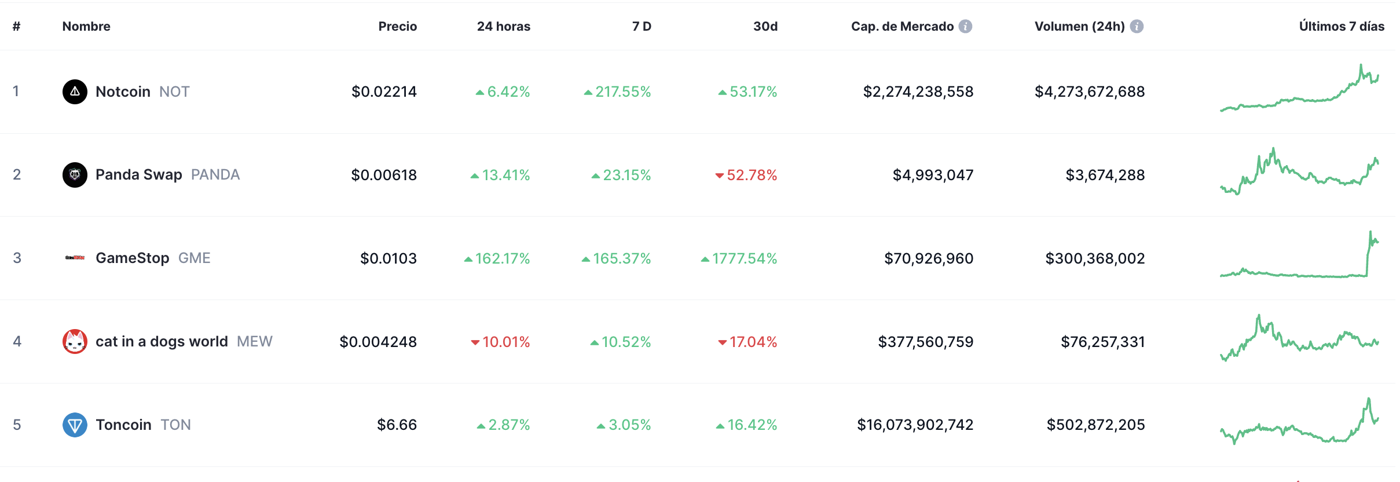Image resolution: width=1400 pixels, height=482 pixels.
Task: Sort table by the 30d column
Action: pos(765,26)
